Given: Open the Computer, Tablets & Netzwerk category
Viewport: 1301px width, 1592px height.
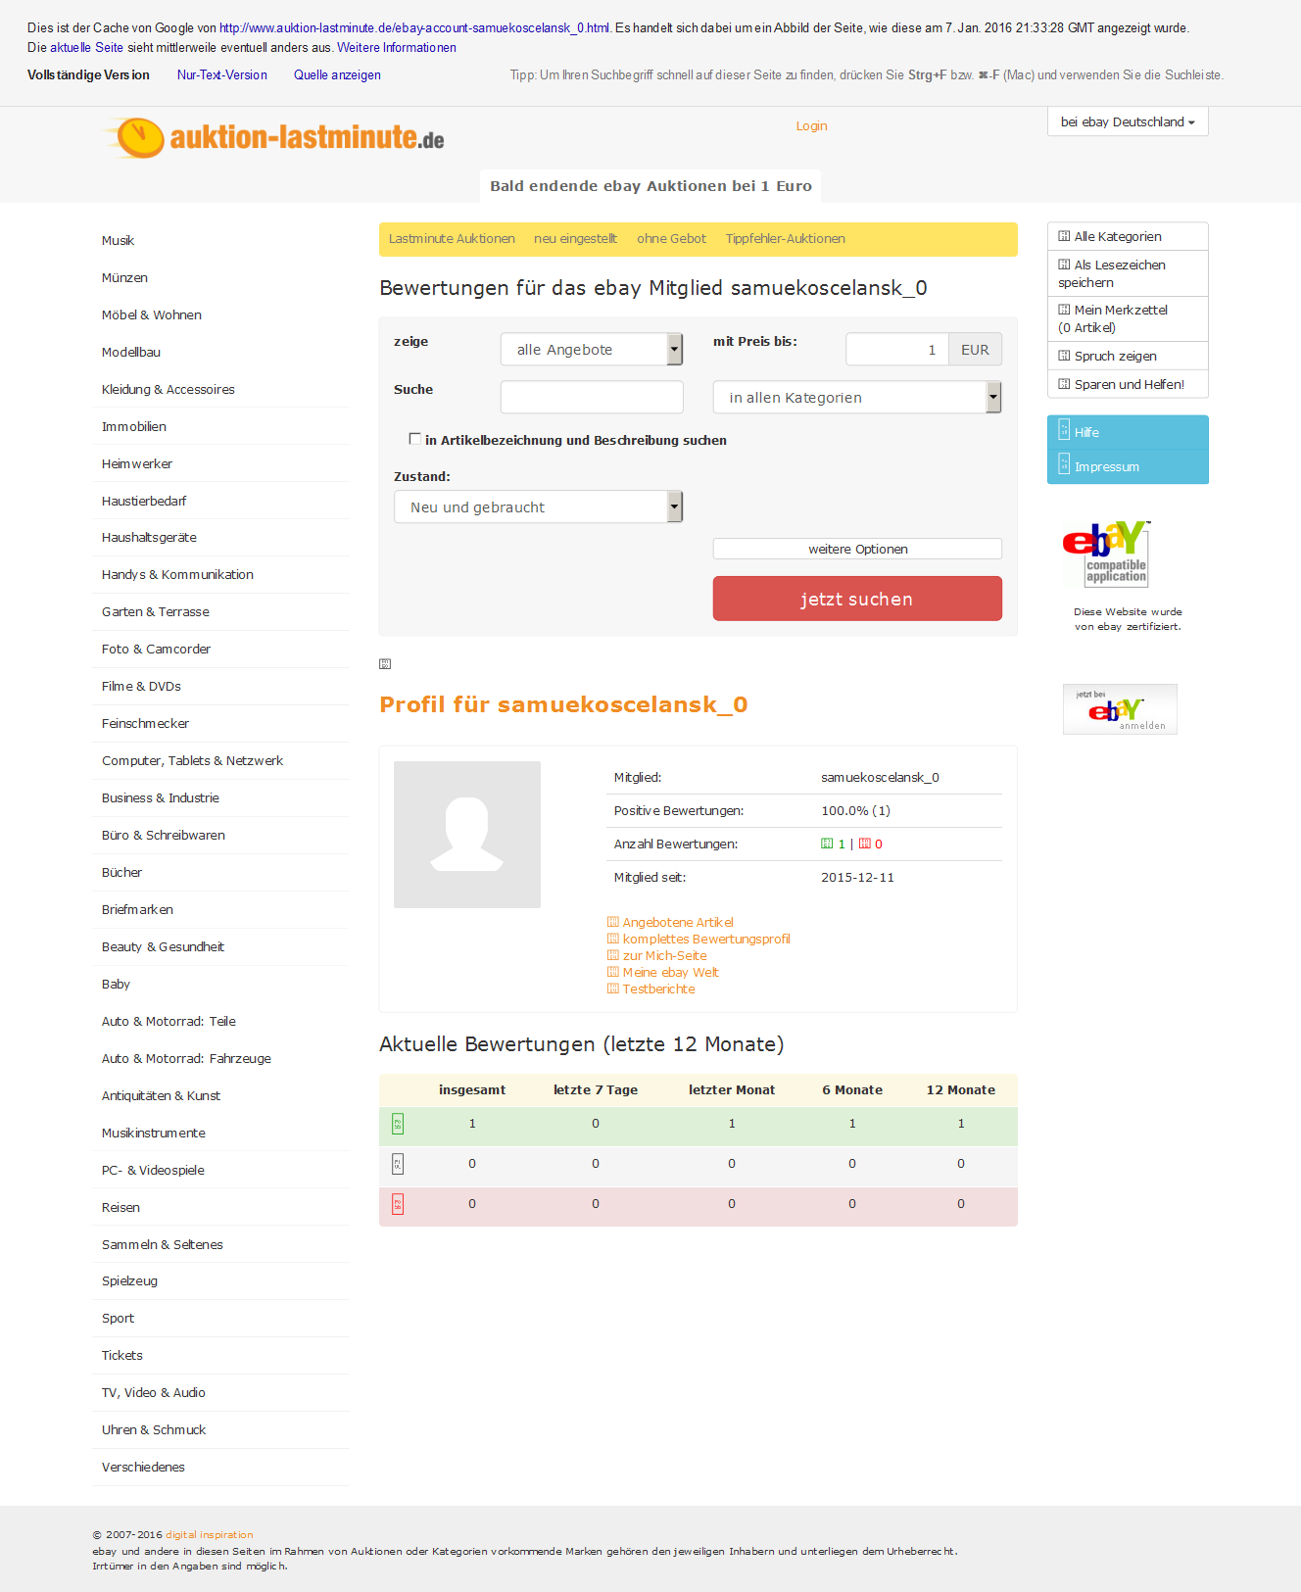Looking at the screenshot, I should 192,760.
